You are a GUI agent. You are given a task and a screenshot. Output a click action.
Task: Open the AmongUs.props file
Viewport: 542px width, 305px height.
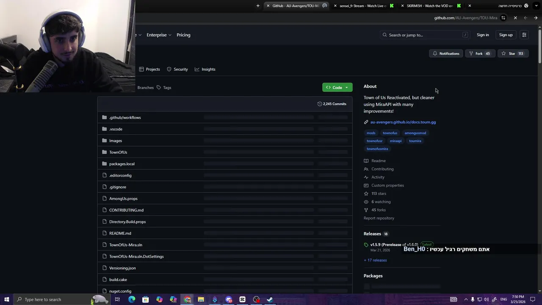pos(123,198)
